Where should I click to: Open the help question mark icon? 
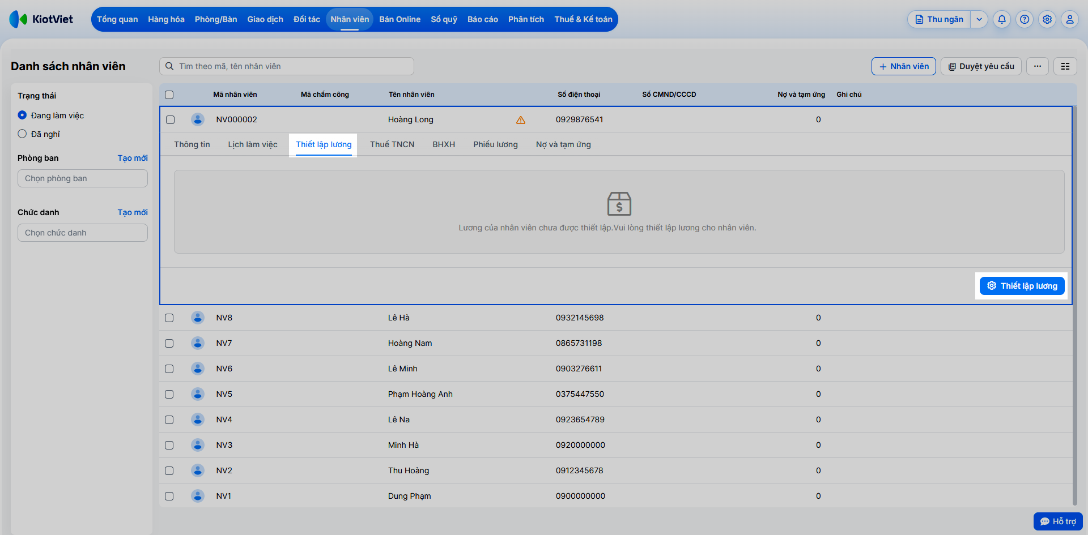[1025, 19]
